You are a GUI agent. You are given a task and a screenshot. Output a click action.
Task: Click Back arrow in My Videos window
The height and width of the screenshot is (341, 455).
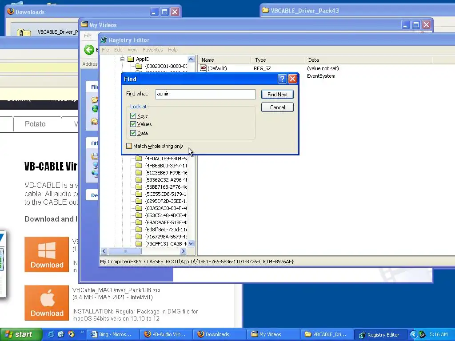(89, 50)
